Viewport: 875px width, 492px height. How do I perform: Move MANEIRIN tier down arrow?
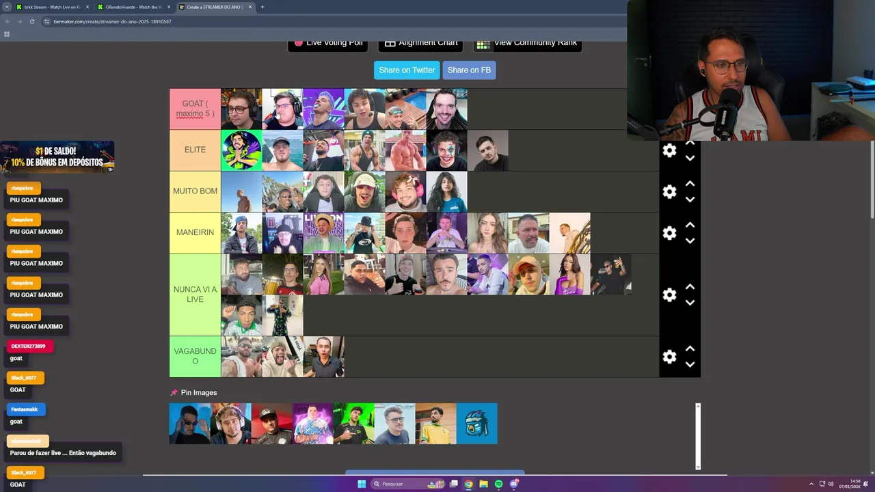click(690, 241)
